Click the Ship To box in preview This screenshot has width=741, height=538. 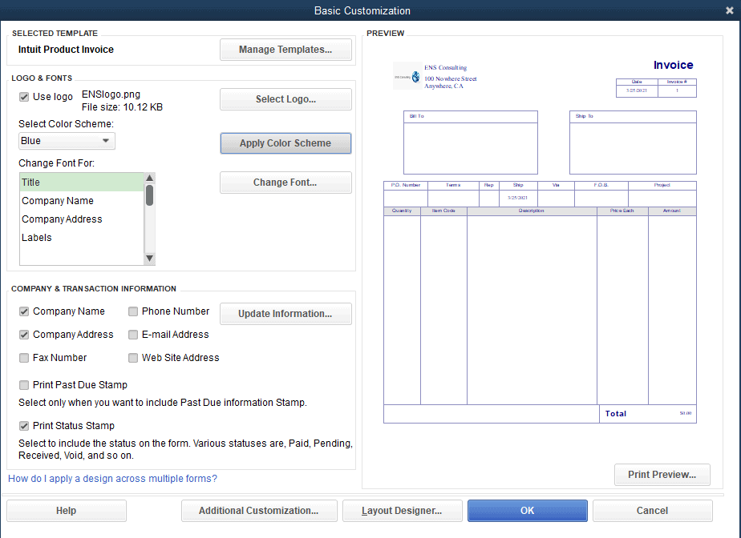click(x=633, y=143)
